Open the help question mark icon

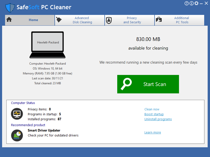coord(187,3)
